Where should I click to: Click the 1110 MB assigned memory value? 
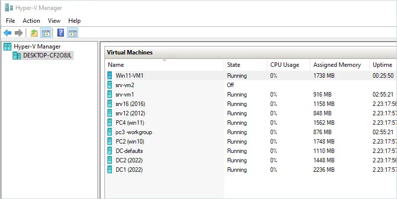pyautogui.click(x=324, y=150)
